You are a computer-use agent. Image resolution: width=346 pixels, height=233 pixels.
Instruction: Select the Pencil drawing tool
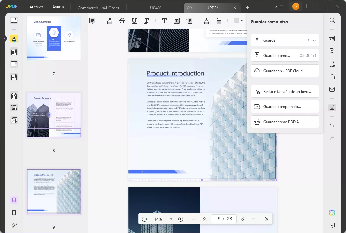tap(206, 21)
